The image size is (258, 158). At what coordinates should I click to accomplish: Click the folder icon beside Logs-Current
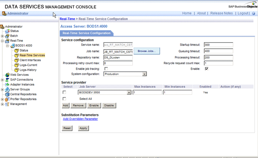pyautogui.click(x=17, y=65)
